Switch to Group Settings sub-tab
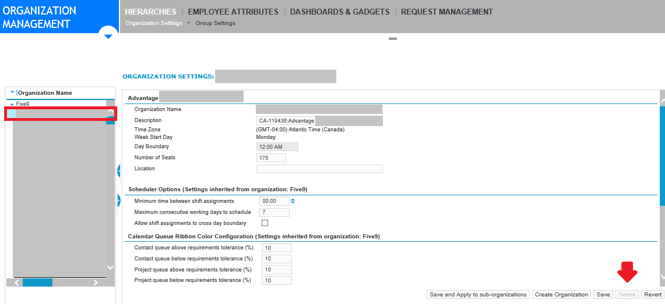 [x=216, y=23]
